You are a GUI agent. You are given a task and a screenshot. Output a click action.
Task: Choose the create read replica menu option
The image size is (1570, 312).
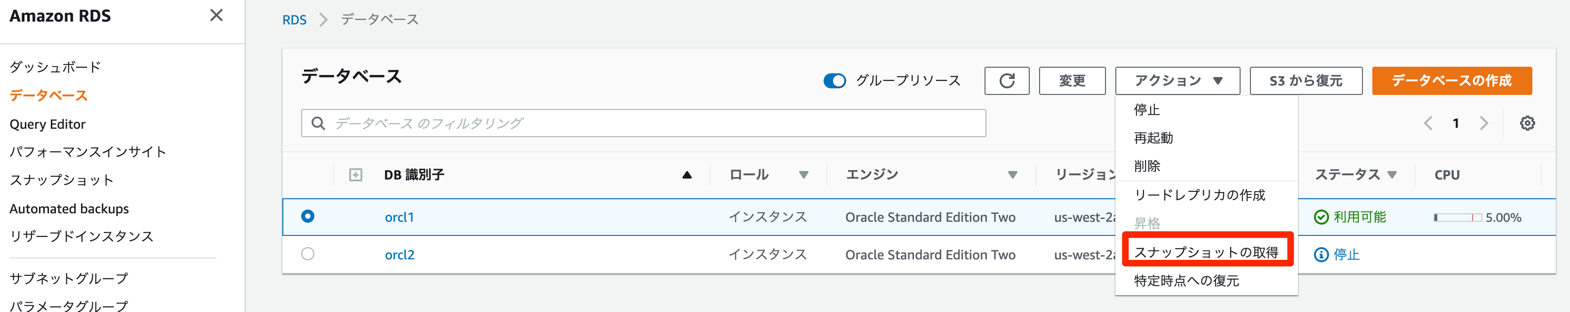(x=1199, y=195)
